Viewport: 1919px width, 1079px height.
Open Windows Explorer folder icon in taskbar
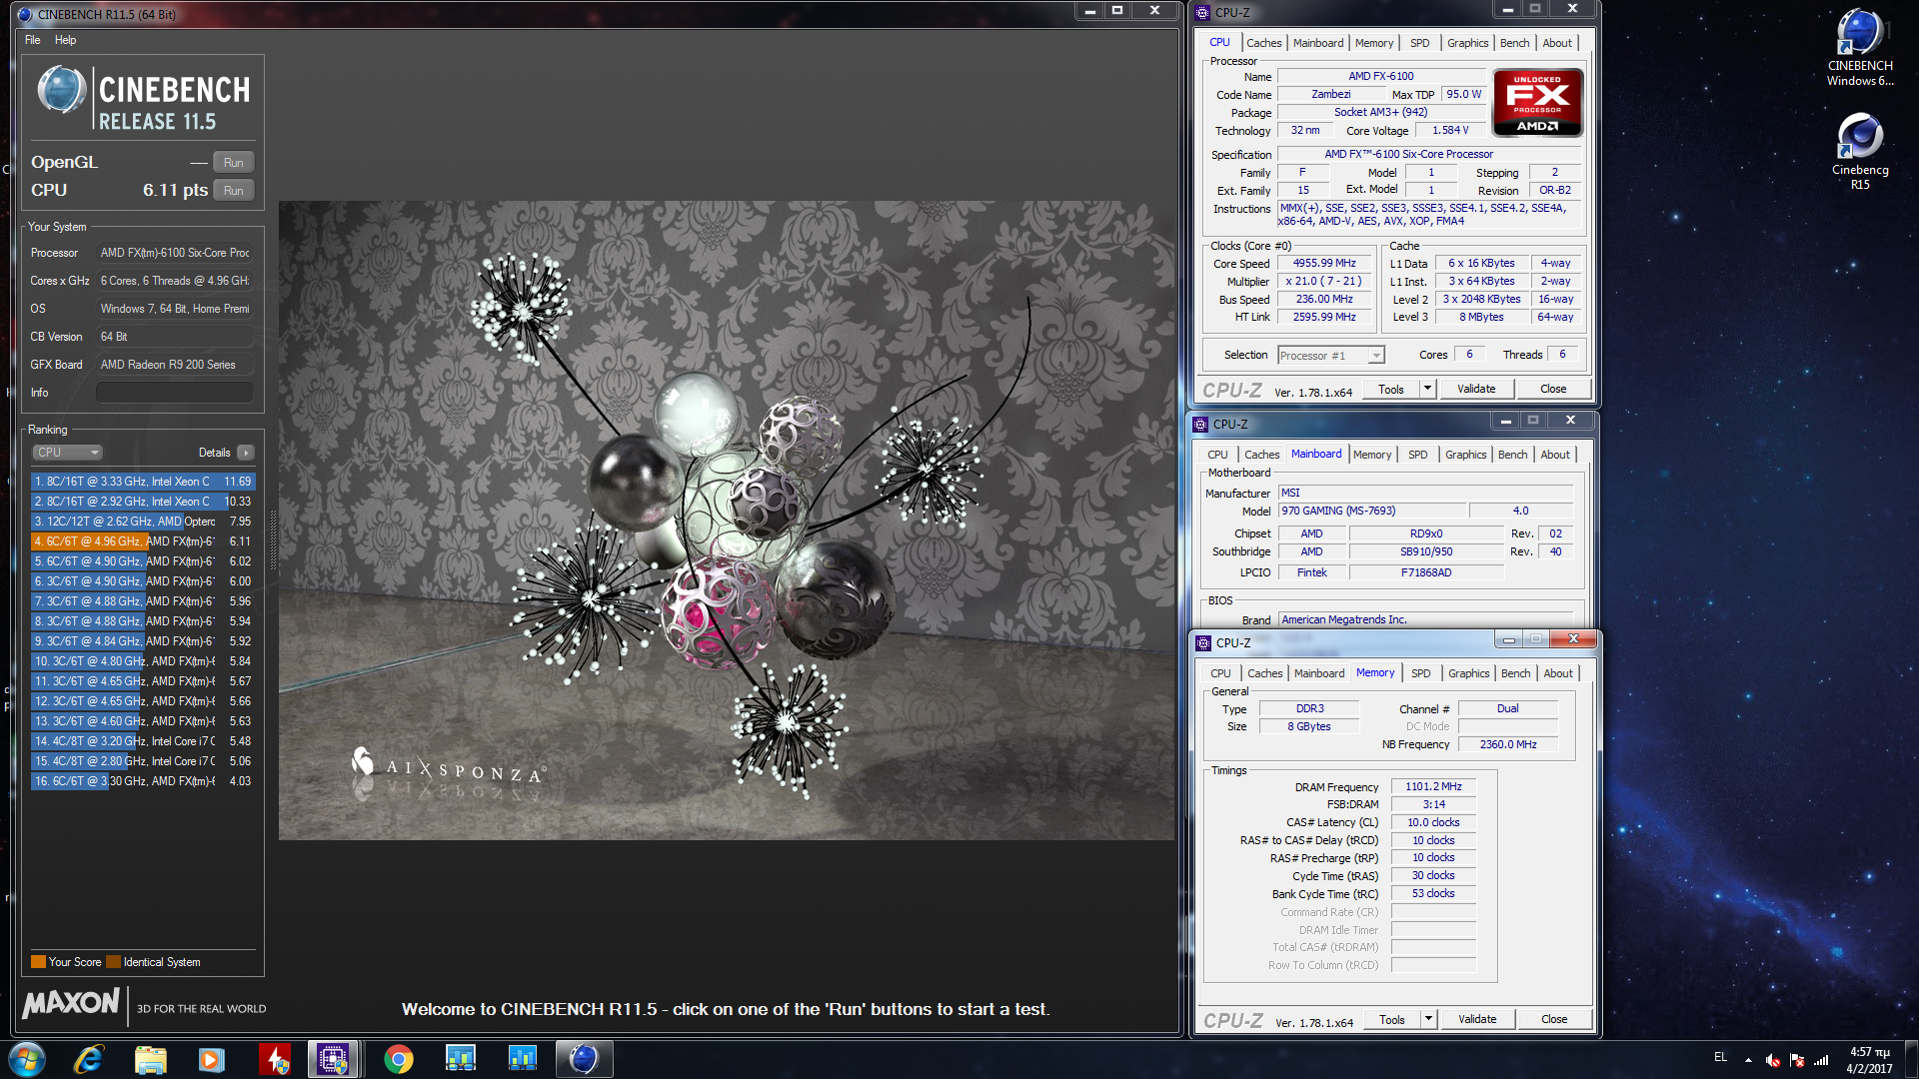[150, 1059]
